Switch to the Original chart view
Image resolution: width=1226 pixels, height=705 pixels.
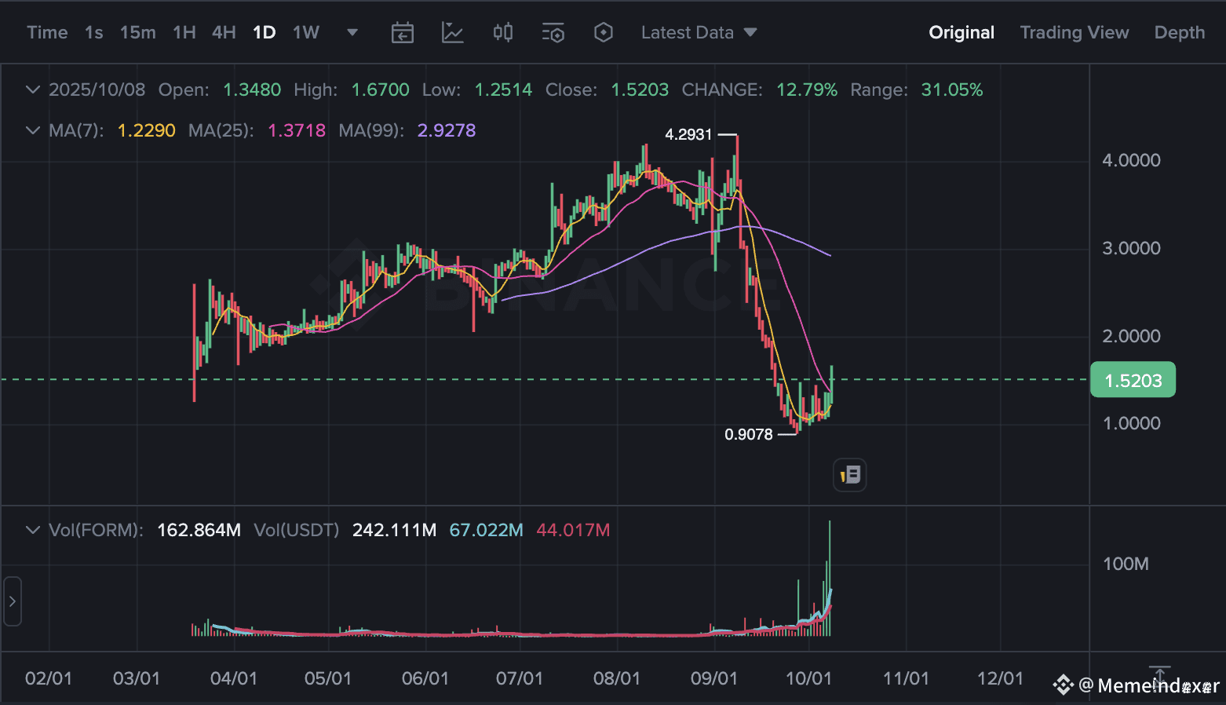(x=961, y=32)
